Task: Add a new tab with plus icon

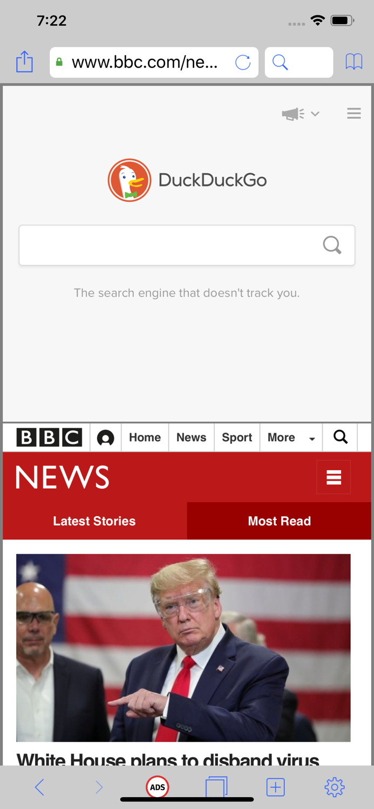Action: [275, 787]
